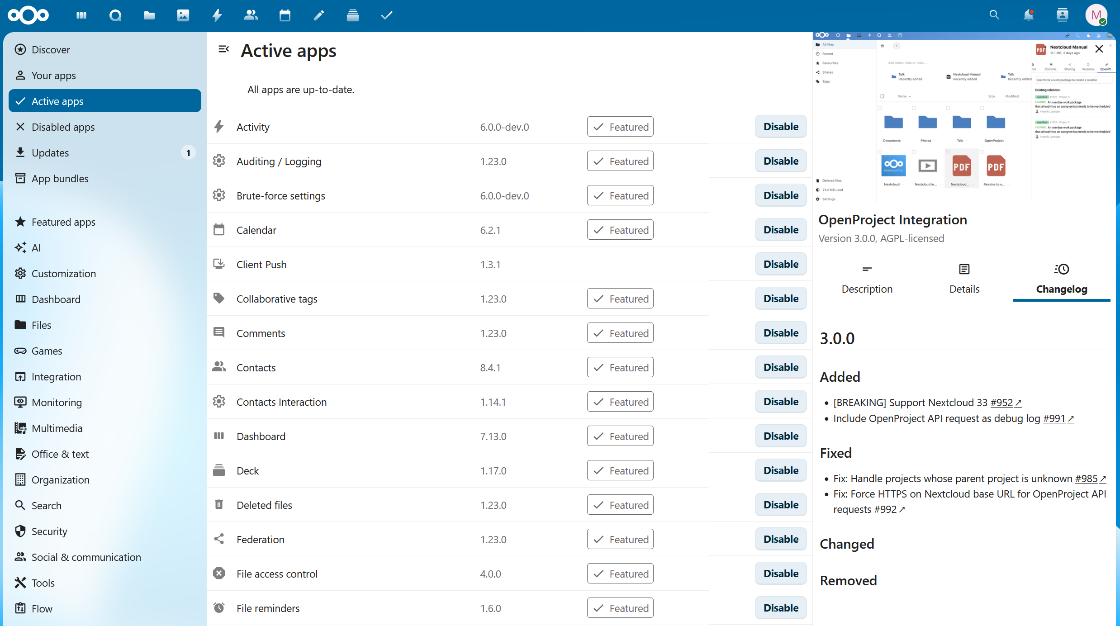1120x626 pixels.
Task: Uncheck Featured for the Contacts app
Action: click(620, 367)
